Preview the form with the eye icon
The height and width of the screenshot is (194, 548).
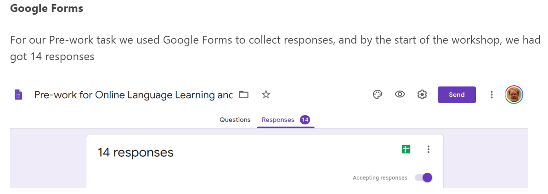[x=400, y=95]
